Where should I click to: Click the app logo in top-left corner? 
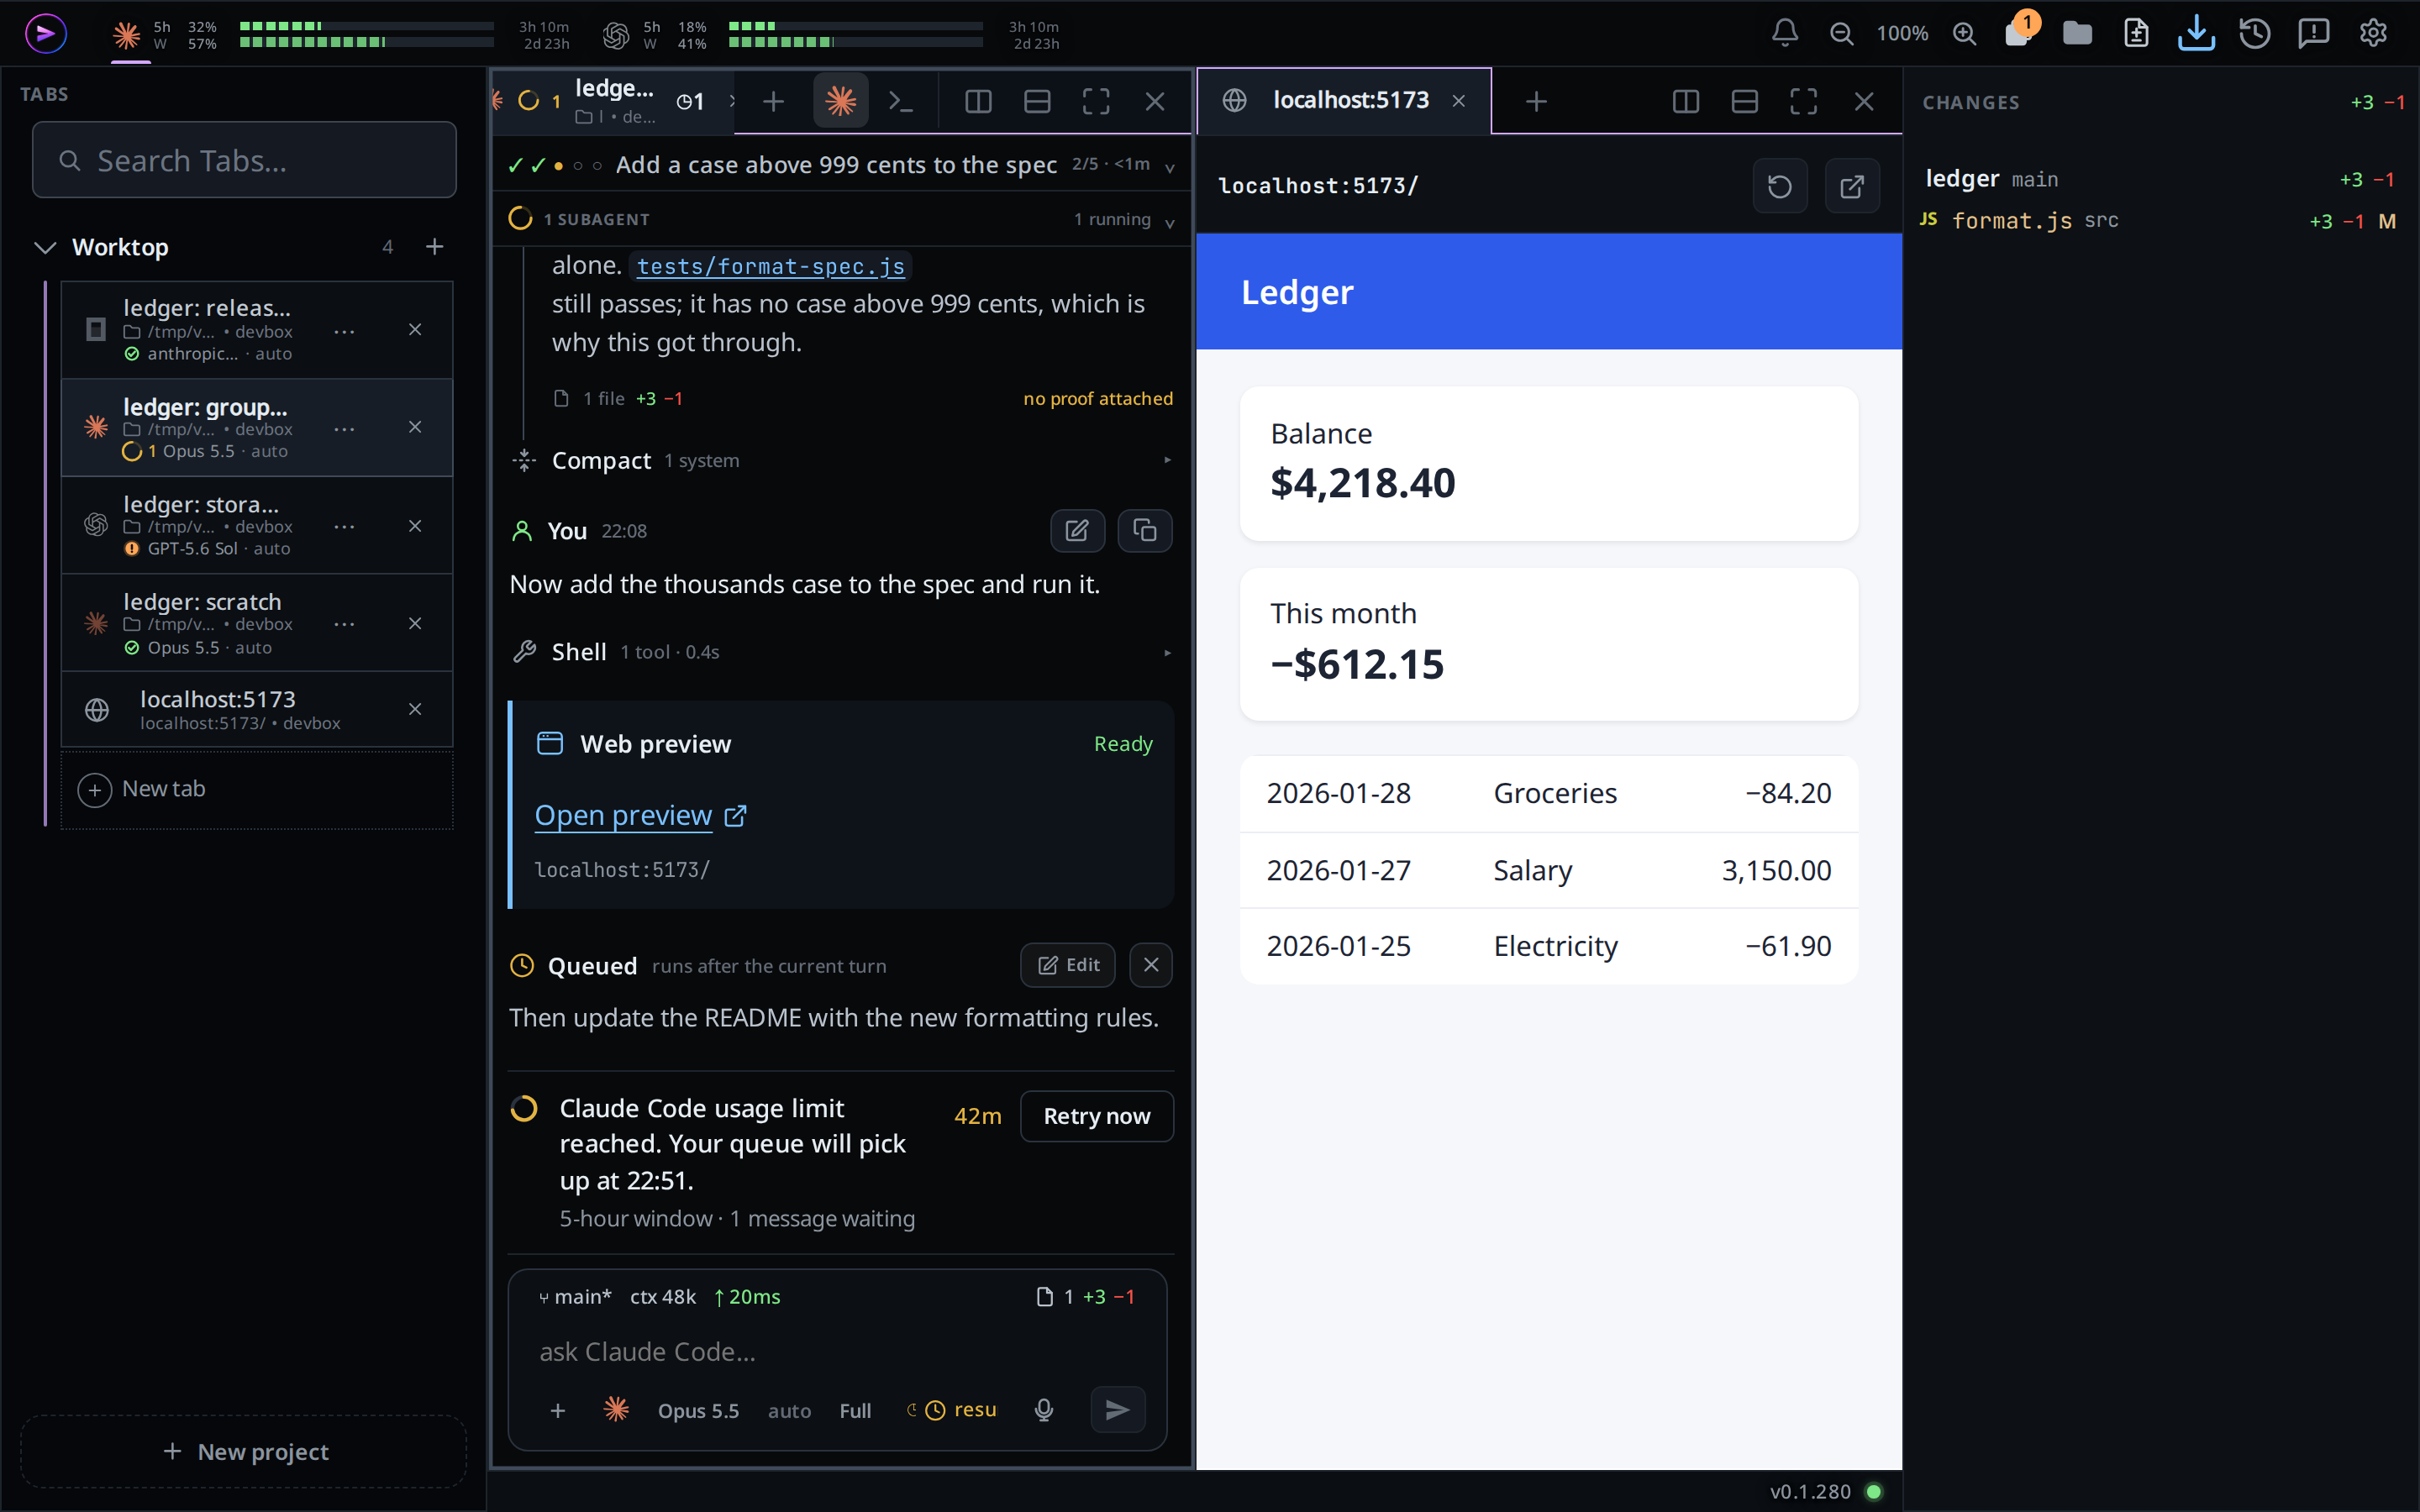(x=45, y=33)
